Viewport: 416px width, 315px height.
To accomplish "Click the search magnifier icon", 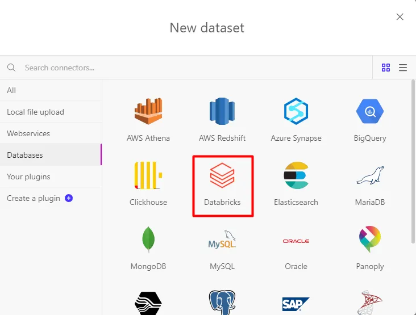I will click(x=11, y=68).
